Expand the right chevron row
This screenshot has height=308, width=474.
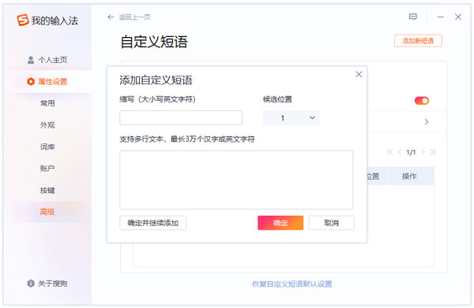pos(427,122)
